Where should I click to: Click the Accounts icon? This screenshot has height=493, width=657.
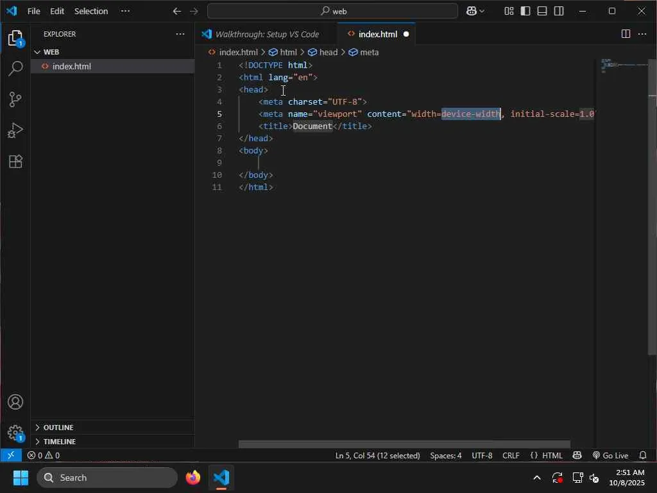[15, 402]
